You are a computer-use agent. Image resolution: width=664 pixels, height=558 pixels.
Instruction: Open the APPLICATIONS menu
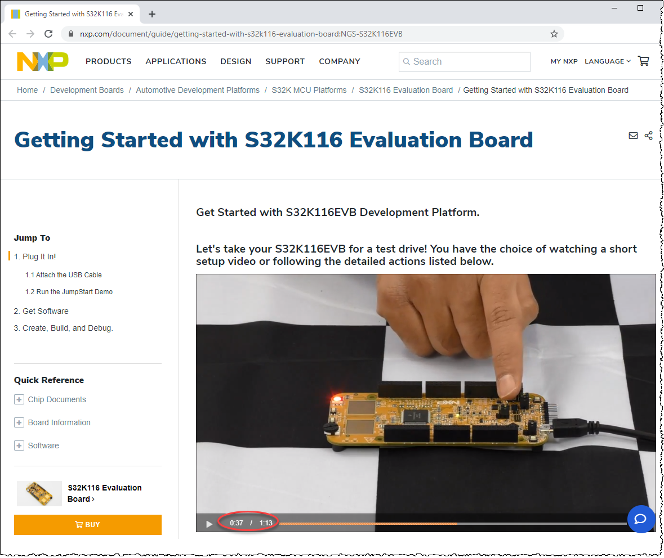tap(176, 61)
